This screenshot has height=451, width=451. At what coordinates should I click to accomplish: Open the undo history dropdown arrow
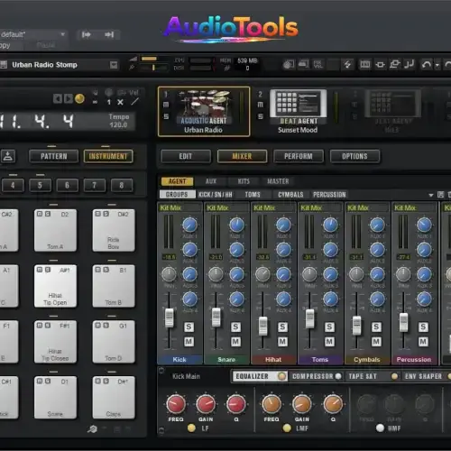click(x=437, y=65)
